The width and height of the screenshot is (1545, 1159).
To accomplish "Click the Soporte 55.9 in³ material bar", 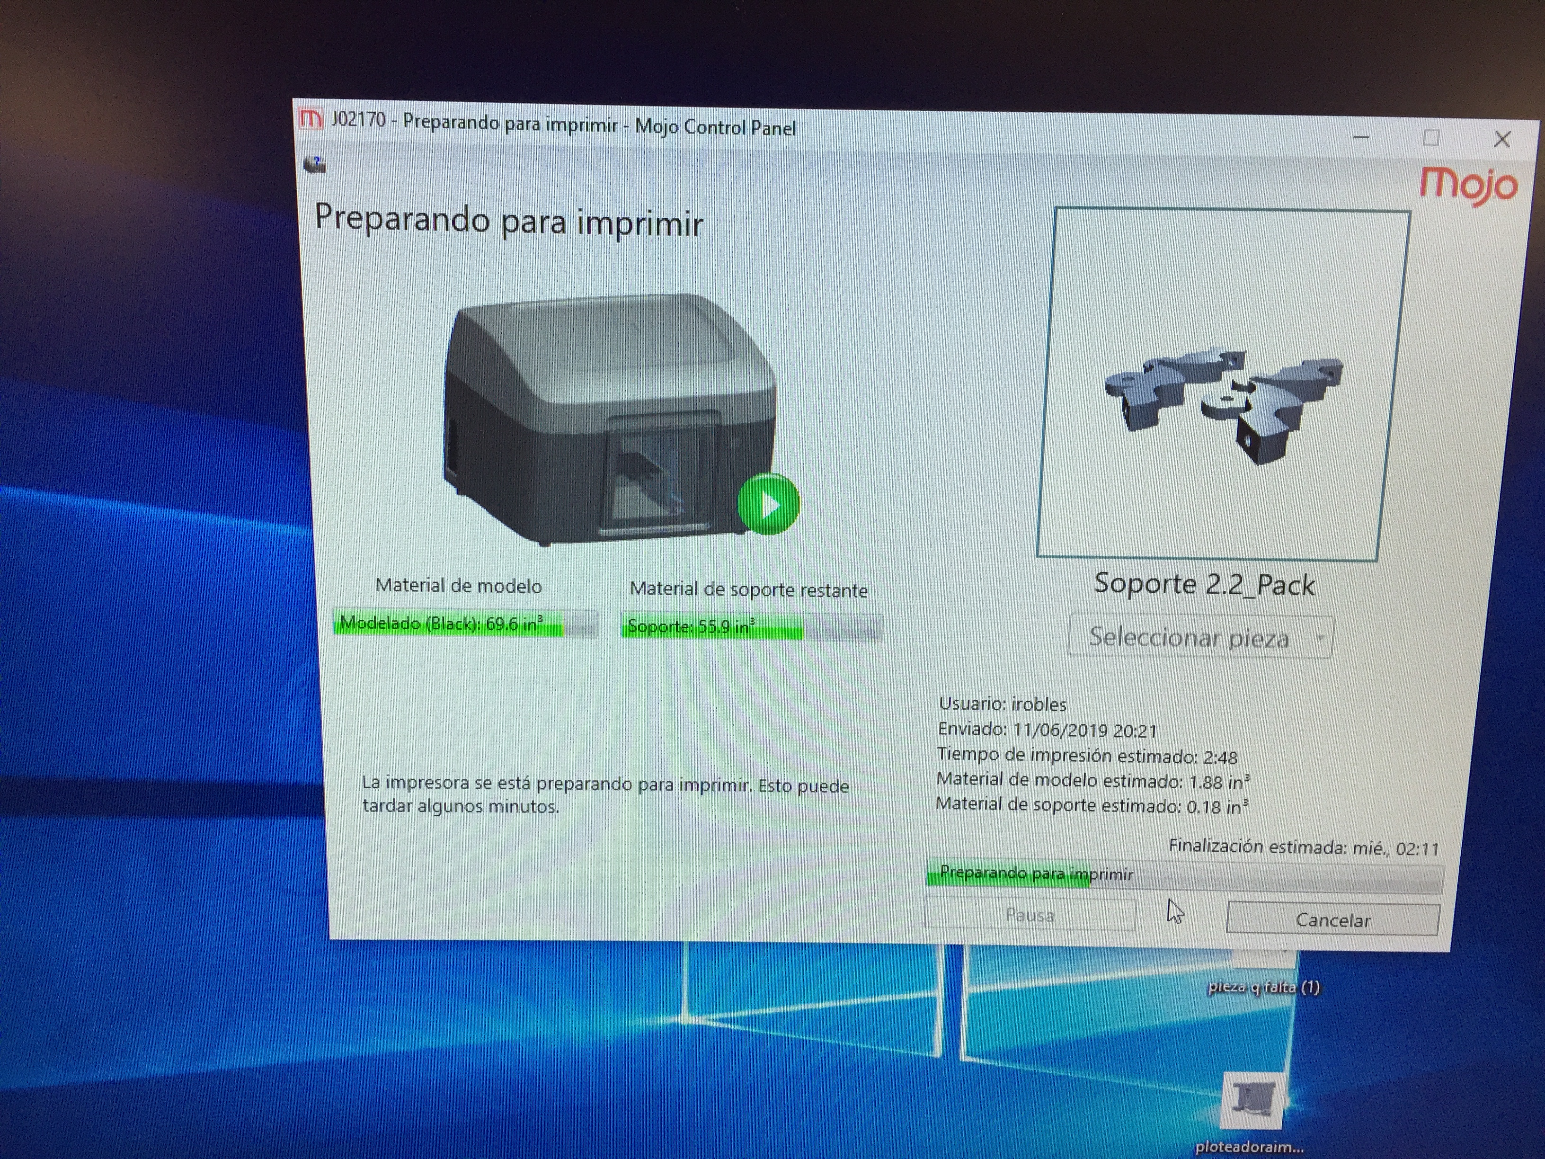I will coord(752,627).
